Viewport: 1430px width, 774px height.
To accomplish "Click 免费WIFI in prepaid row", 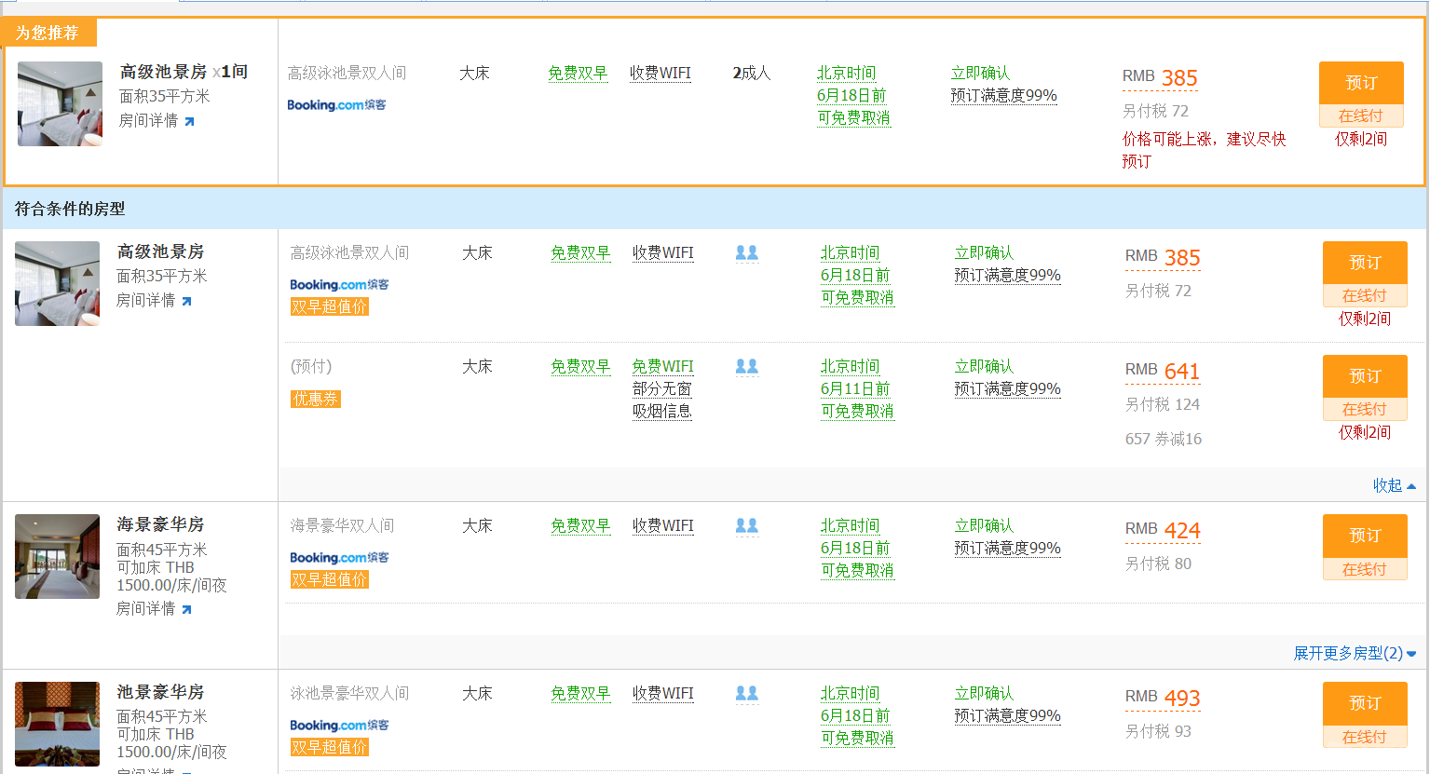I will click(x=662, y=366).
